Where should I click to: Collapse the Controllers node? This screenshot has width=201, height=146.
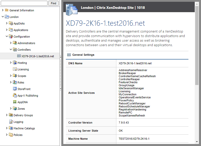[11, 49]
